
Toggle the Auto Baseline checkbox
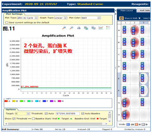click(83, 114)
